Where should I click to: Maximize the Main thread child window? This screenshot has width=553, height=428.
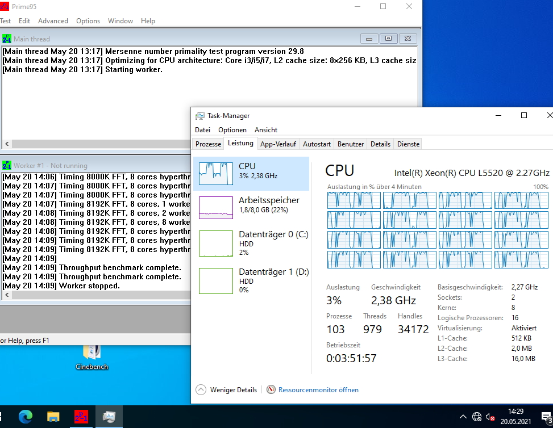click(x=388, y=39)
